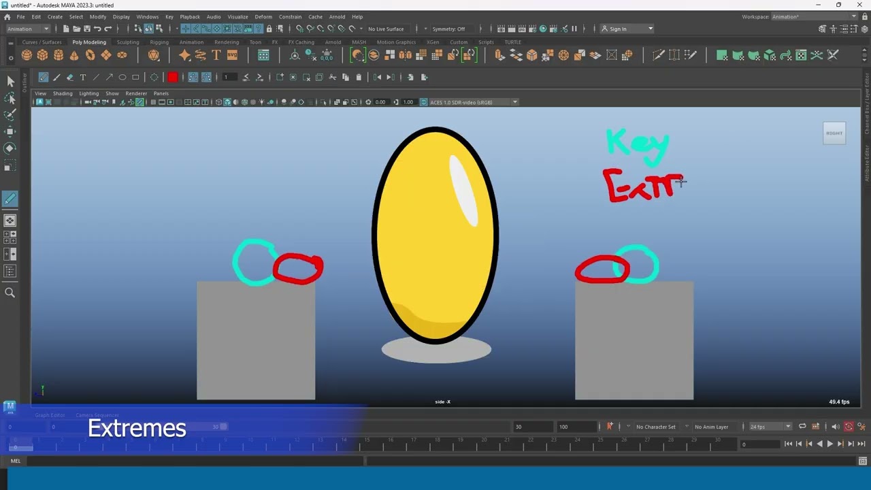Screen dimensions: 871x490
Task: Open the Windows menu
Action: point(147,16)
